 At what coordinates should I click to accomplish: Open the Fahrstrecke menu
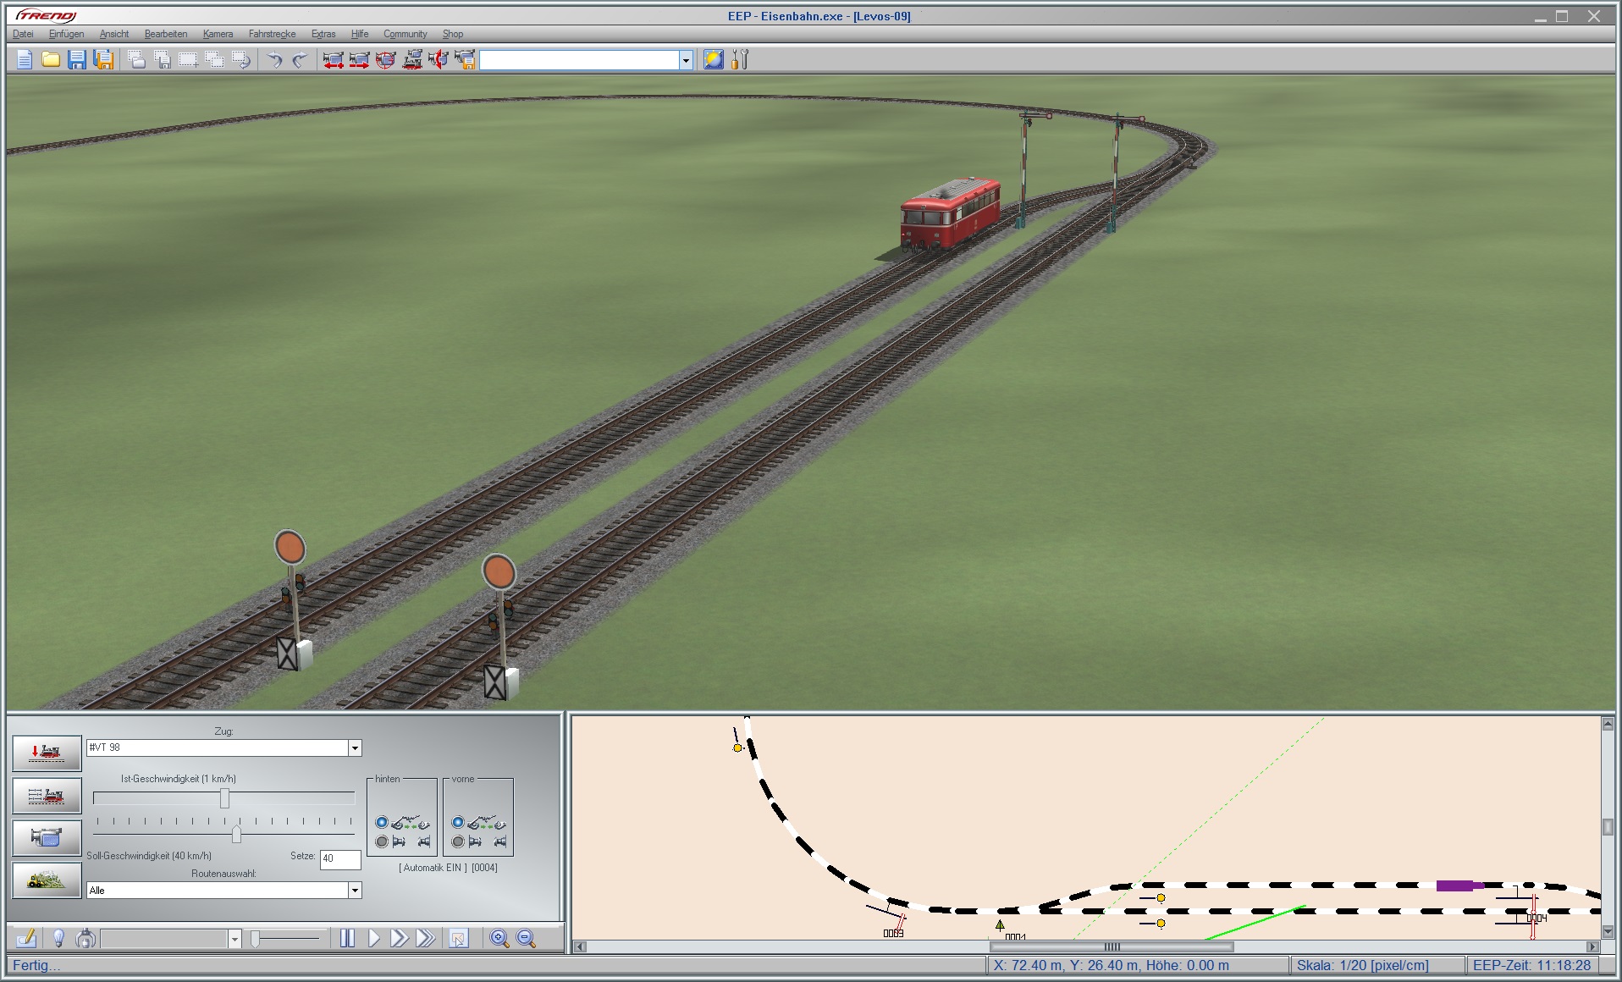[272, 34]
